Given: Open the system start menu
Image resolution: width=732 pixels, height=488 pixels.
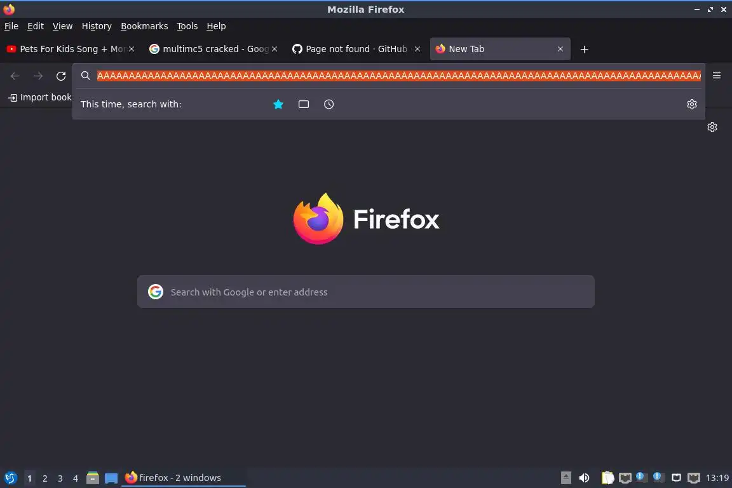Looking at the screenshot, I should [x=10, y=478].
